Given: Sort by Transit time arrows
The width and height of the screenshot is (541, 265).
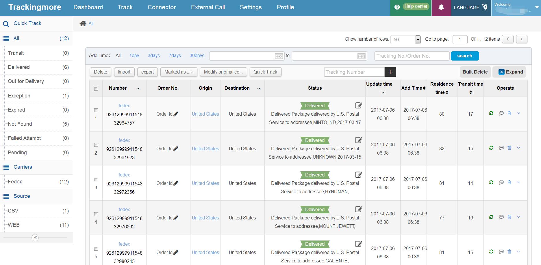Looking at the screenshot, I should [x=470, y=92].
